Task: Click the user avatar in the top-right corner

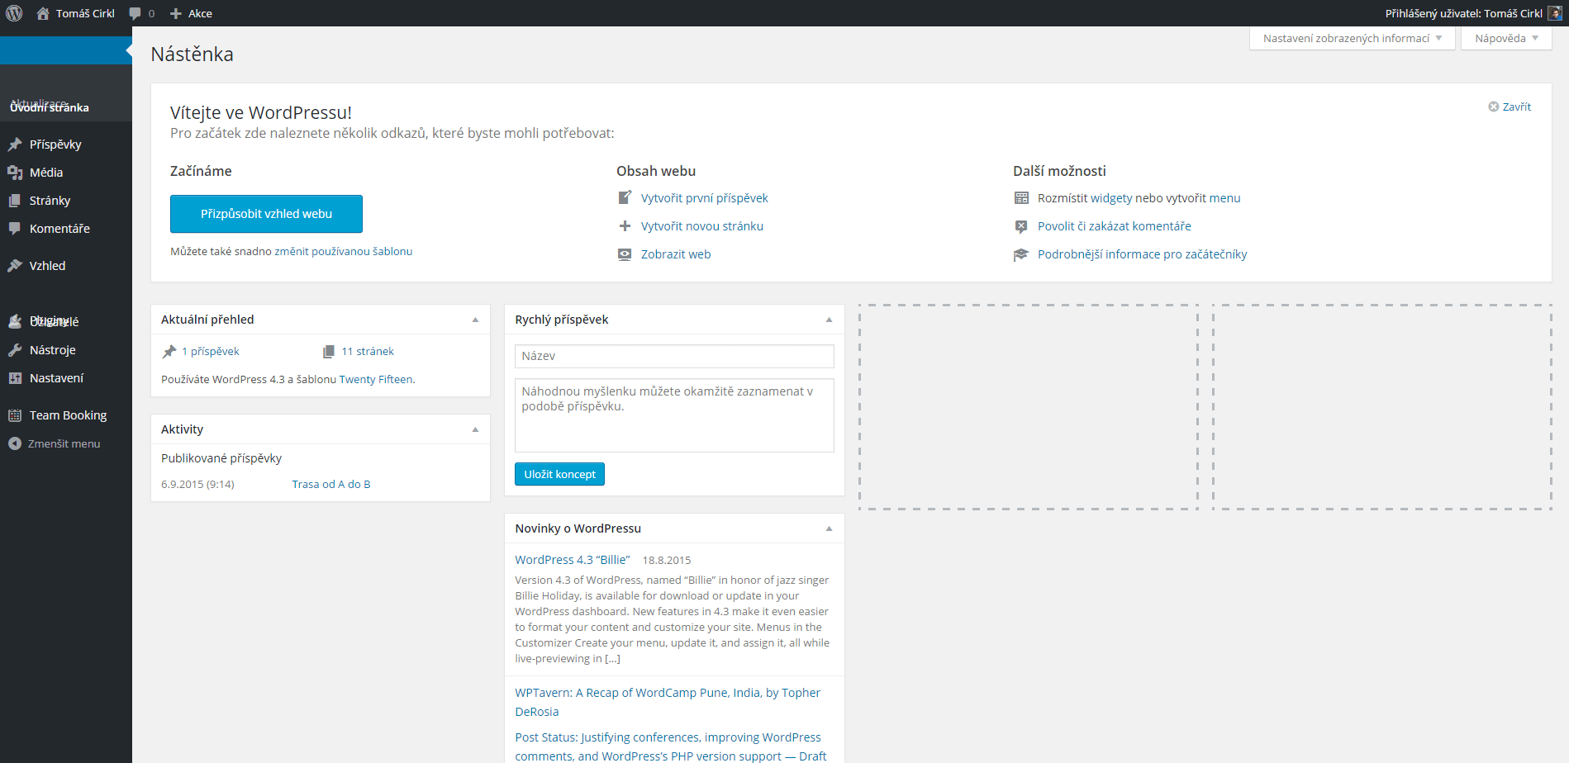Action: [1554, 13]
